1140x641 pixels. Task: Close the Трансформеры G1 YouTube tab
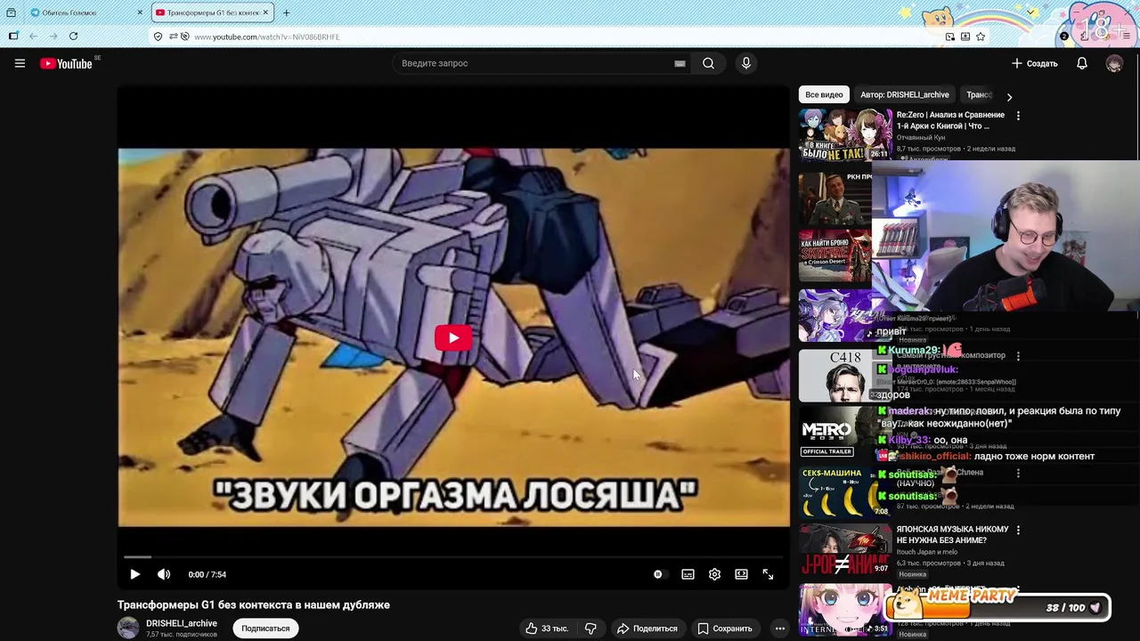tap(265, 12)
